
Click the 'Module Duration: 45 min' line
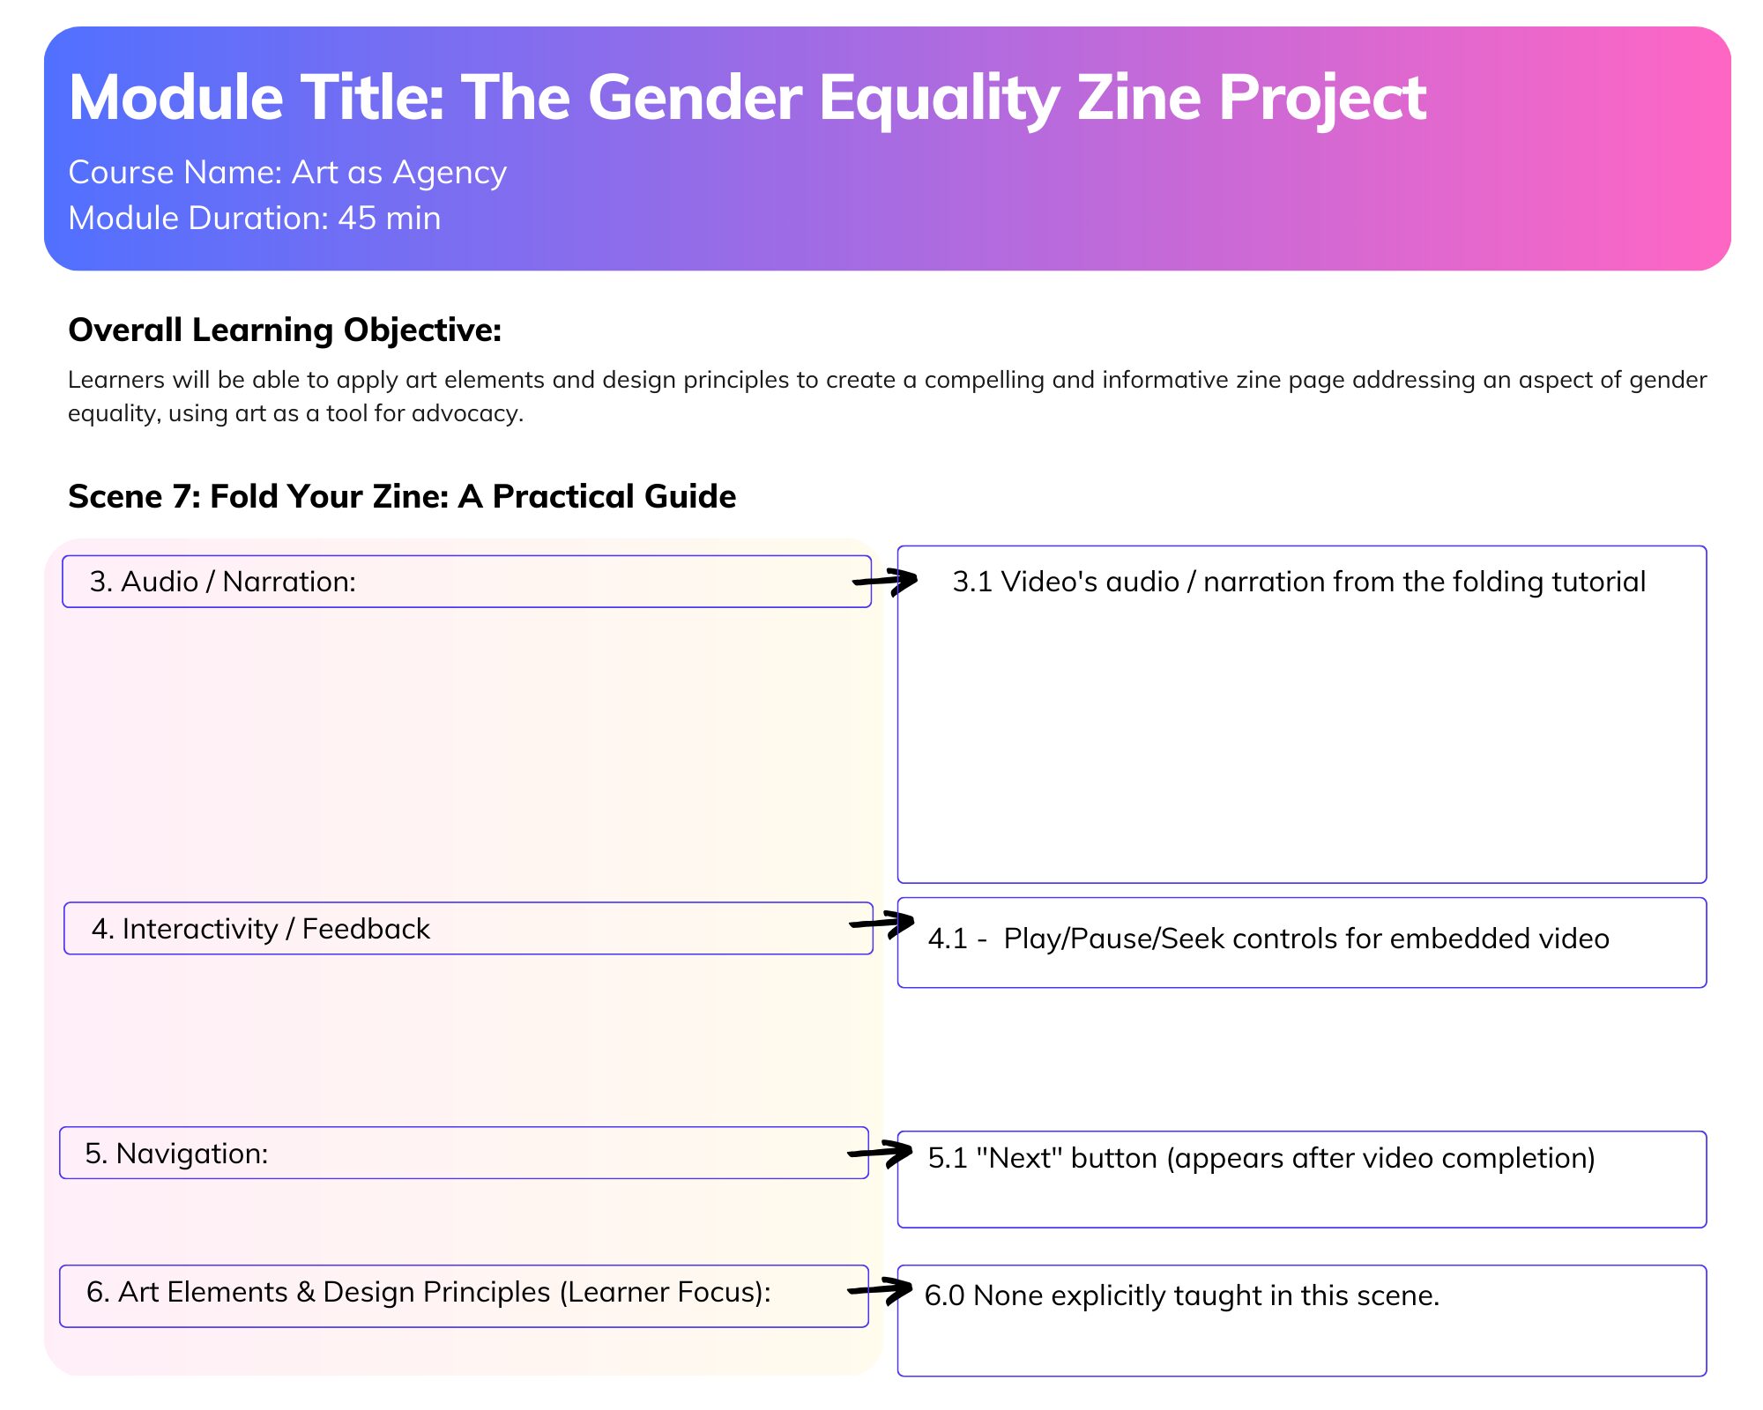[x=255, y=219]
